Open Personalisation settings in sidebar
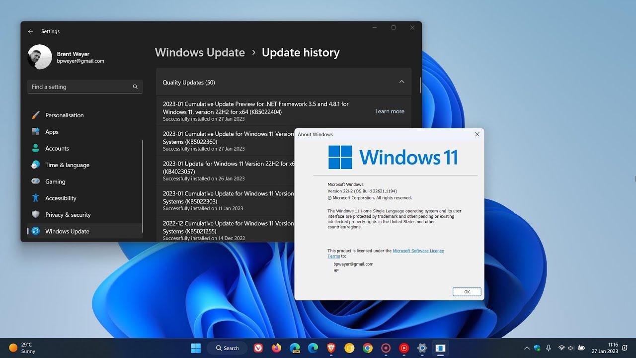Viewport: 636px width, 358px height. [x=85, y=115]
